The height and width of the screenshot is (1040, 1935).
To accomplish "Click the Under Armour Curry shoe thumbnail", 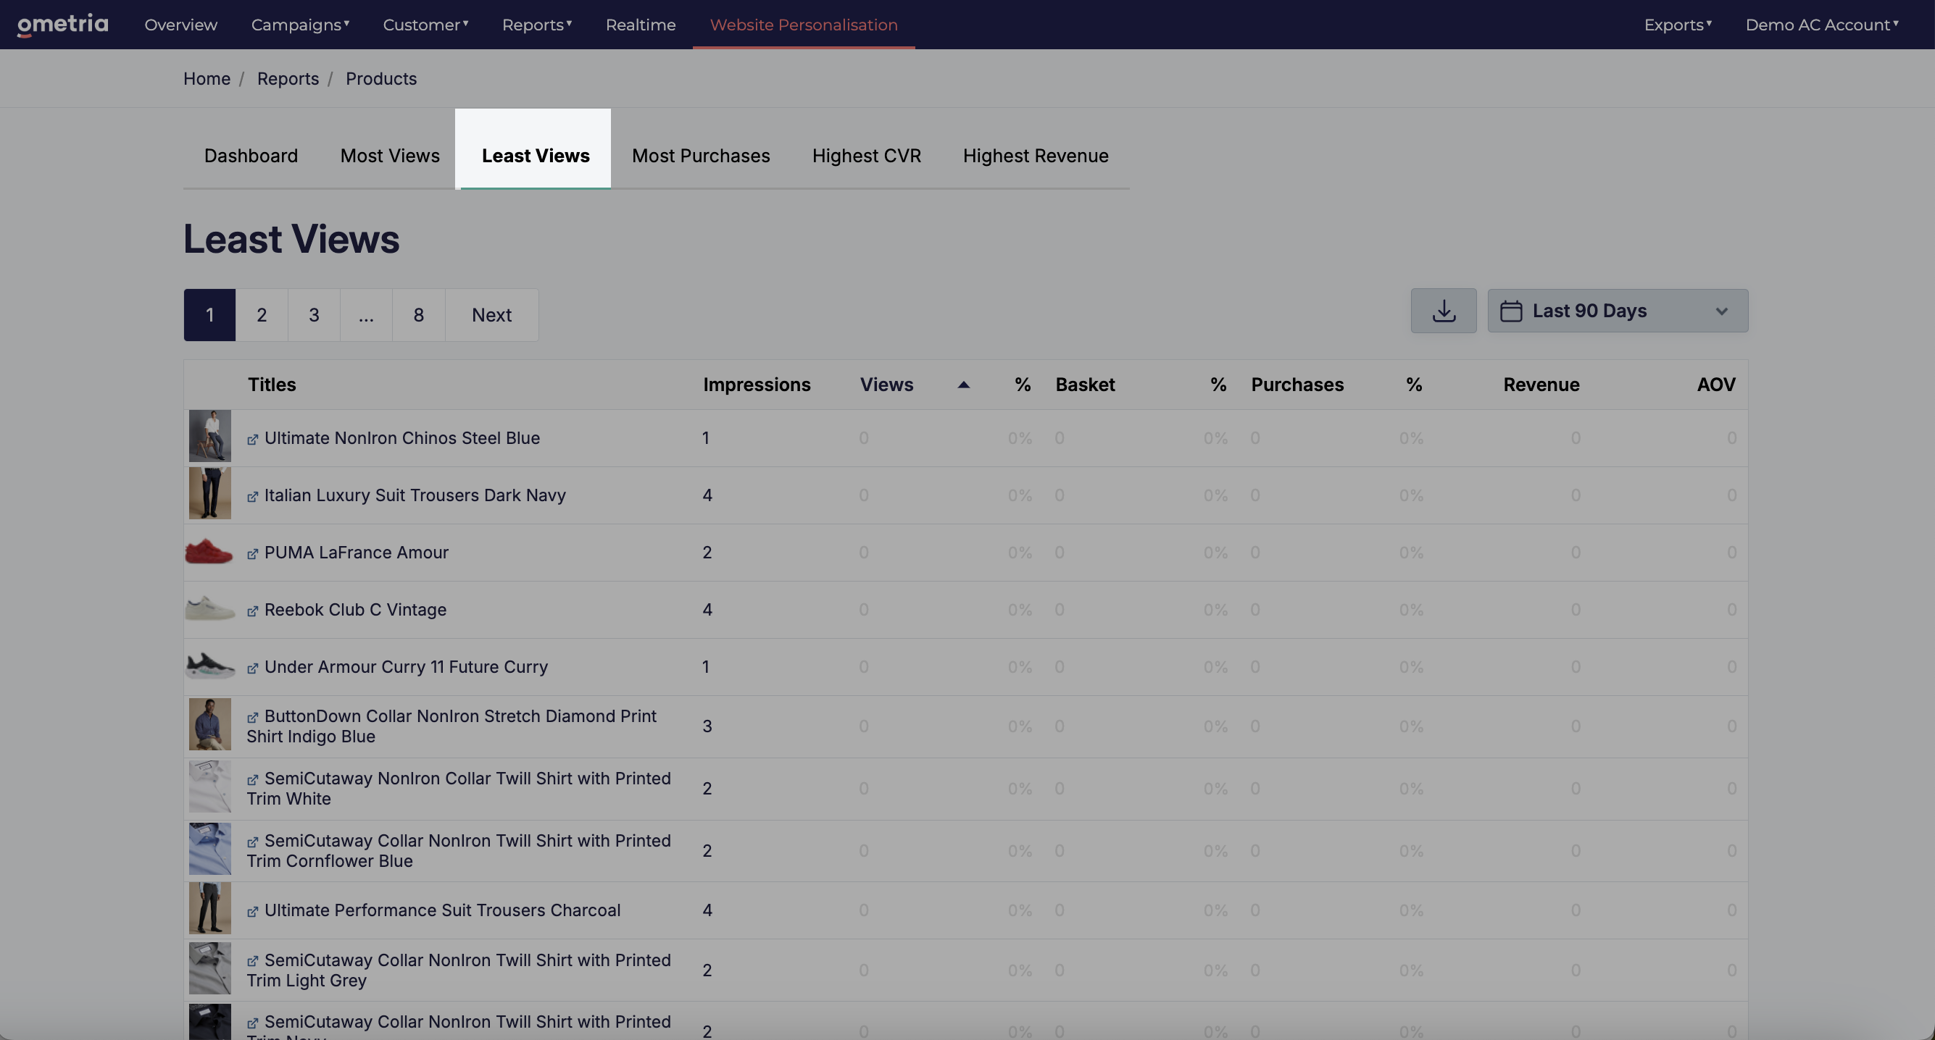I will tap(209, 666).
